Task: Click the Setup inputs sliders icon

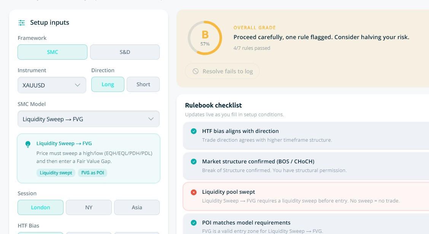Action: click(x=22, y=23)
